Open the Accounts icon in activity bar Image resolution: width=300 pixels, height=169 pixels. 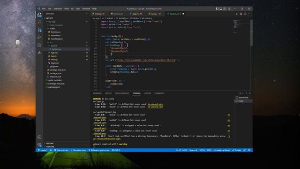point(39,137)
